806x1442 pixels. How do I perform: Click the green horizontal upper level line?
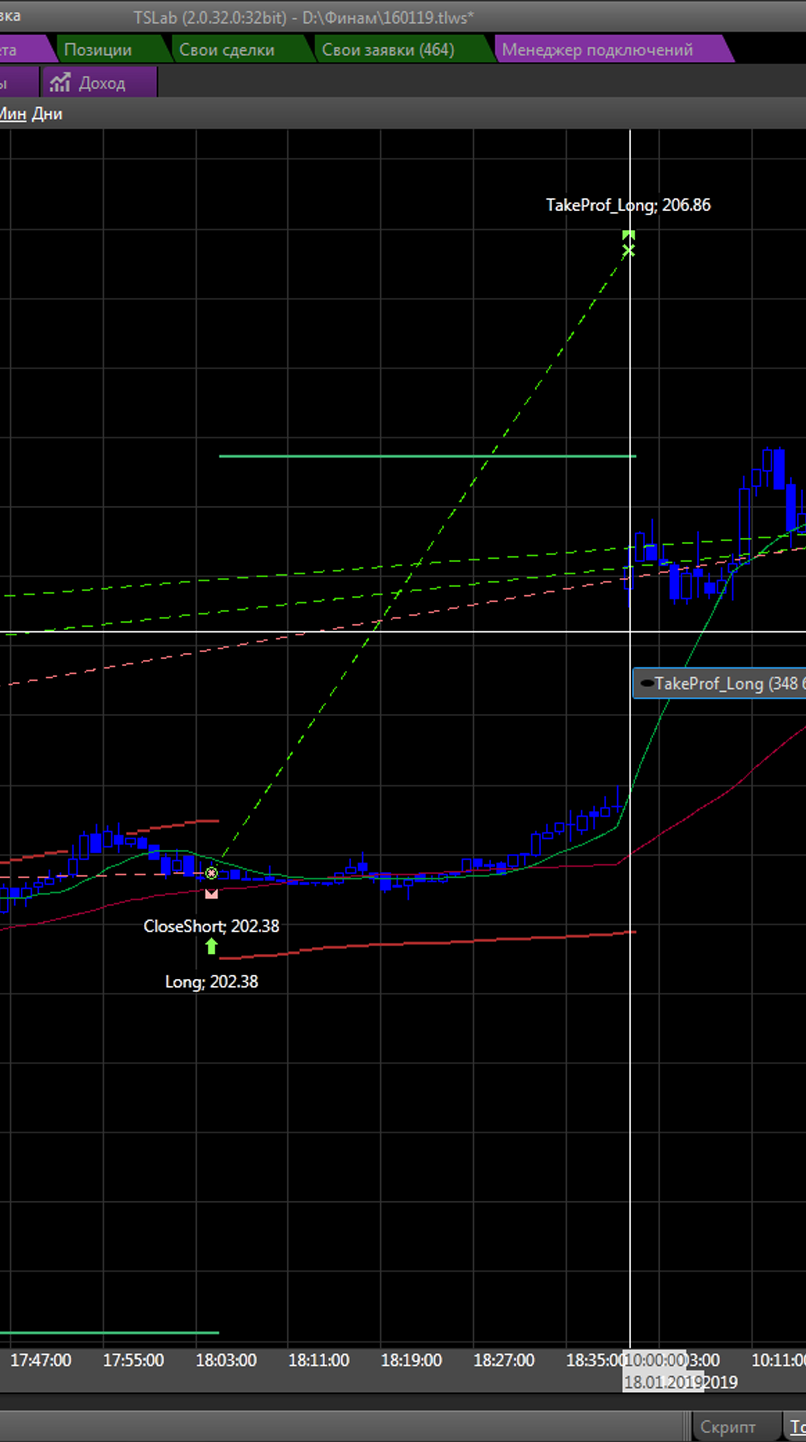click(x=336, y=456)
